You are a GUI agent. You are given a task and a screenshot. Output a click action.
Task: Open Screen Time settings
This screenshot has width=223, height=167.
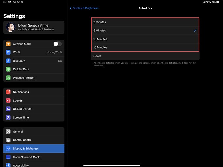tap(34, 118)
